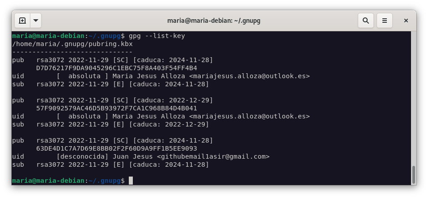
Task: Close the terminal window
Action: pos(406,21)
